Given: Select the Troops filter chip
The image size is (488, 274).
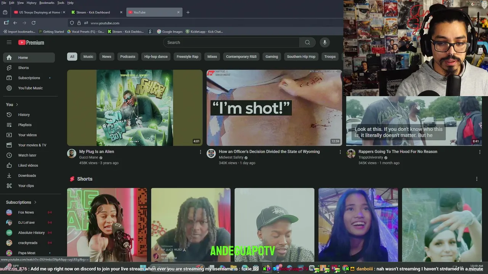Looking at the screenshot, I should point(330,57).
